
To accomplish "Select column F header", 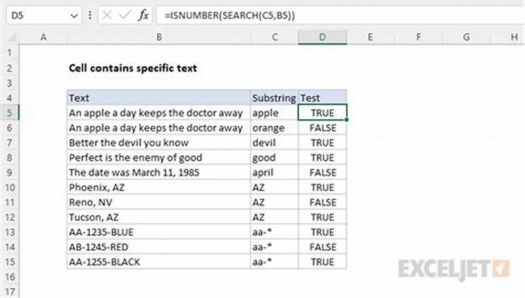I will coord(419,37).
